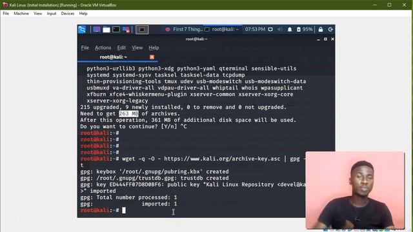Click 'Do you want to continue? [Y/n]' line

[x=134, y=126]
